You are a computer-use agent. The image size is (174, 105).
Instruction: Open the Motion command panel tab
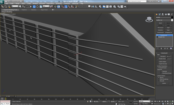click(x=166, y=14)
